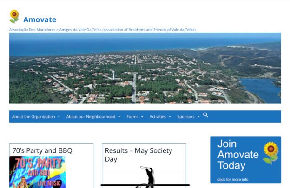Click the Amovate site title link
Image resolution: width=290 pixels, height=188 pixels.
click(x=40, y=19)
